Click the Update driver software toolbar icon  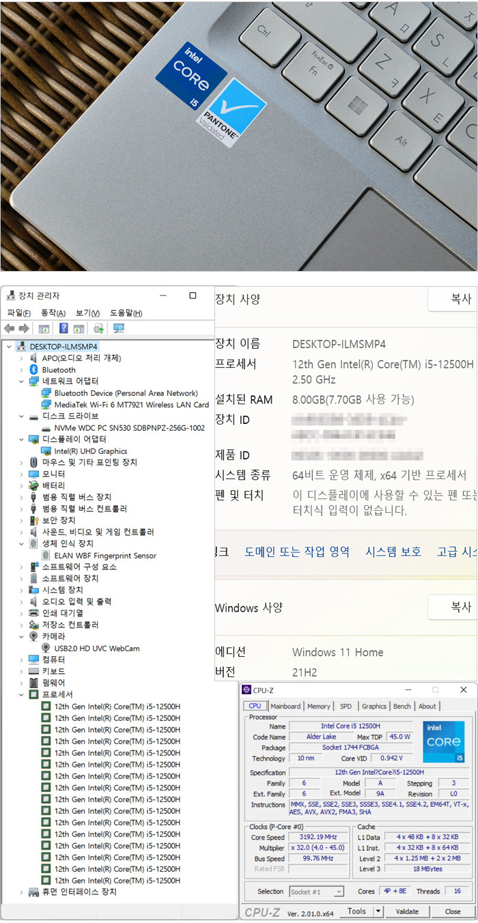98,328
